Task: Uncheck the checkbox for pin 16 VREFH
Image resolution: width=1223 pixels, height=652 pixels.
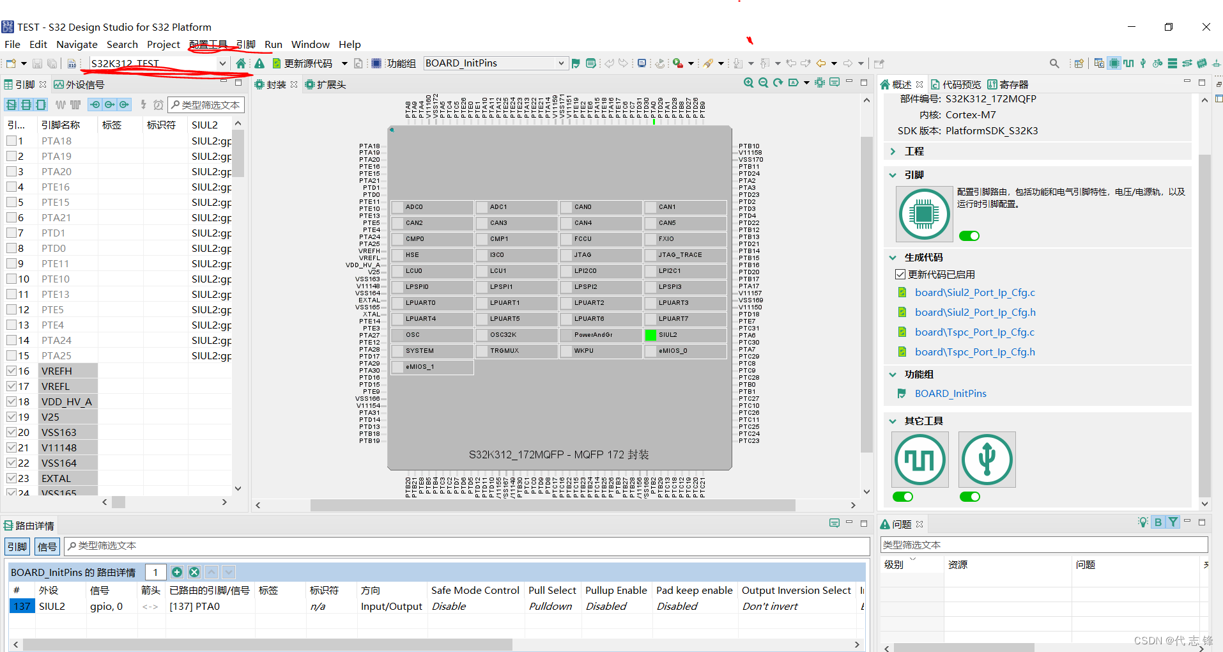Action: click(x=12, y=371)
